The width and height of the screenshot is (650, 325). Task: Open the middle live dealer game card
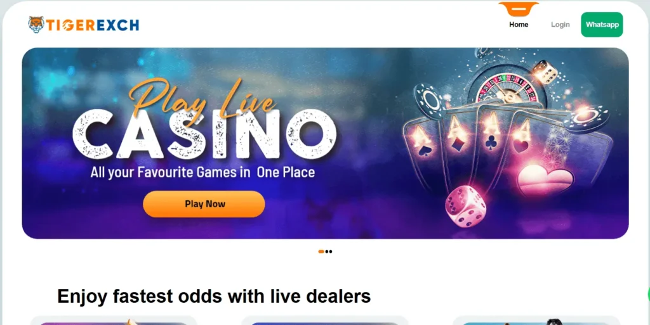(324, 321)
